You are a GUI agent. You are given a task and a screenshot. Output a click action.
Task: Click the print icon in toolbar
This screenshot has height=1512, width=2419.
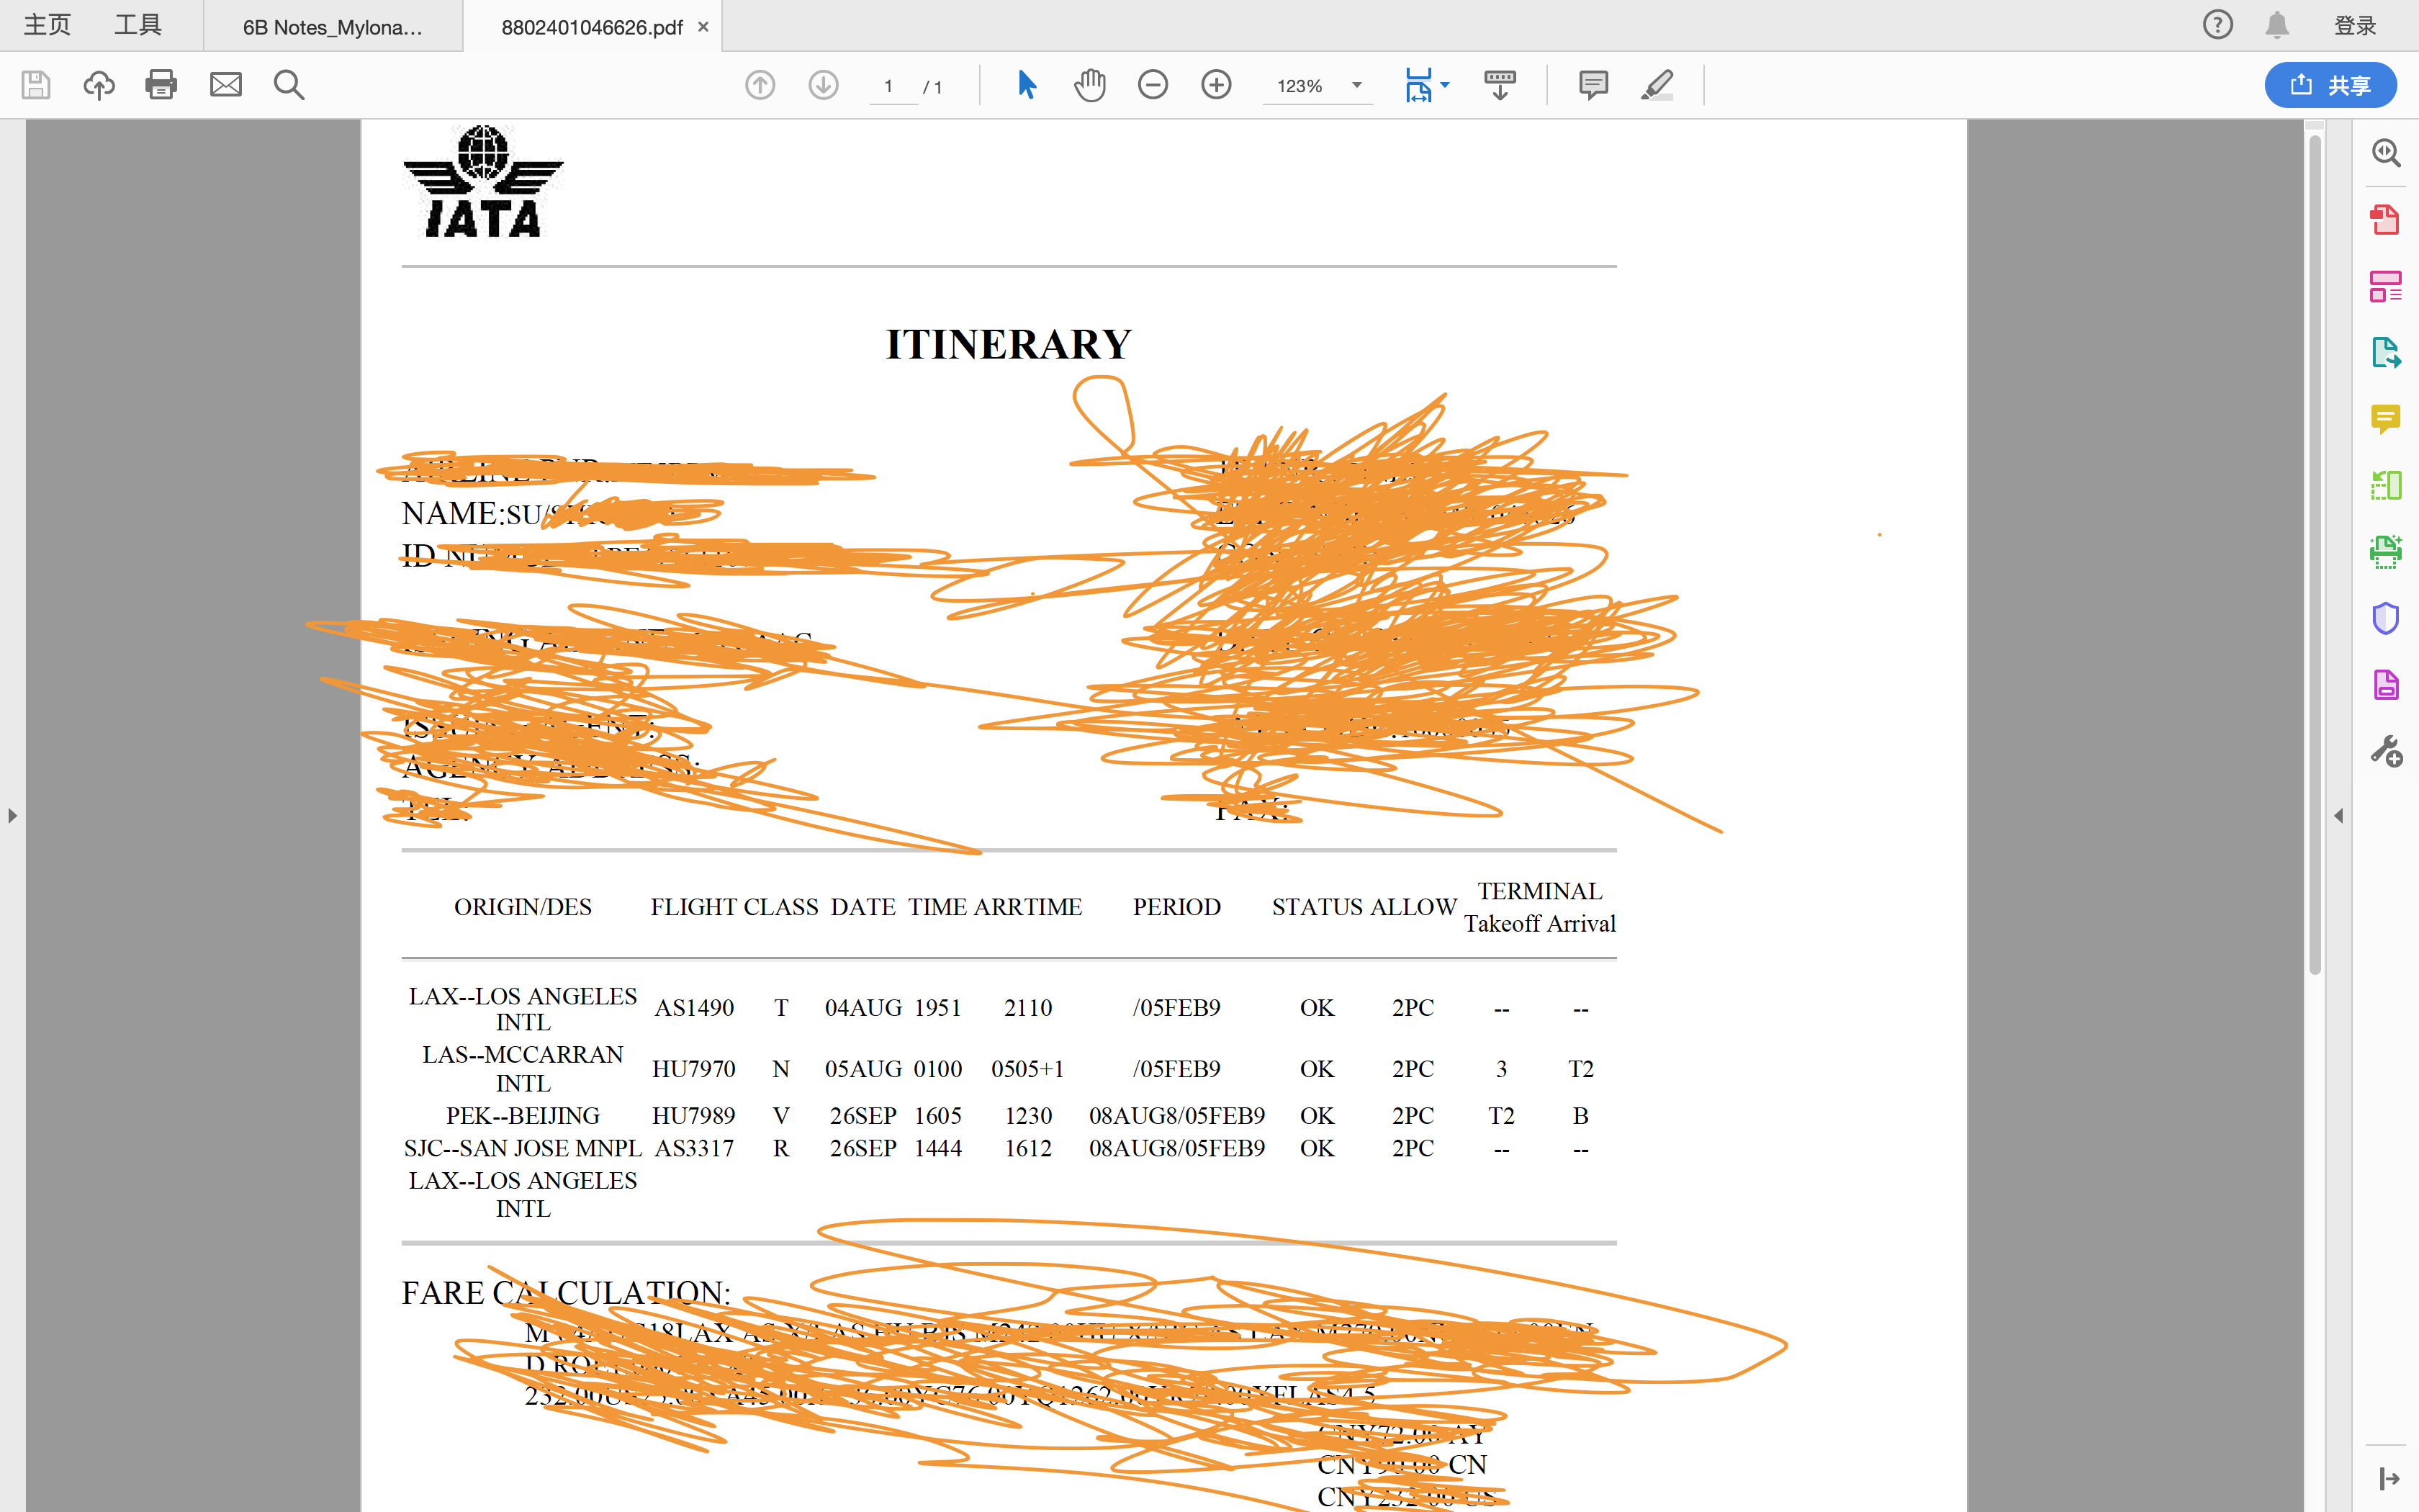[x=161, y=85]
